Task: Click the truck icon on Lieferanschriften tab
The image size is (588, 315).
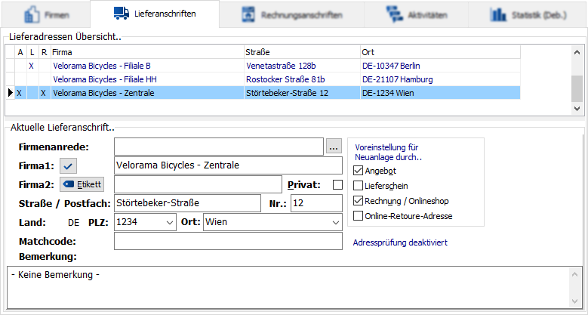Action: tap(121, 14)
